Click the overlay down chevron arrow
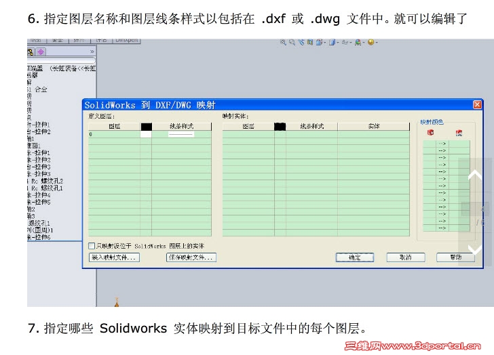 point(475,250)
